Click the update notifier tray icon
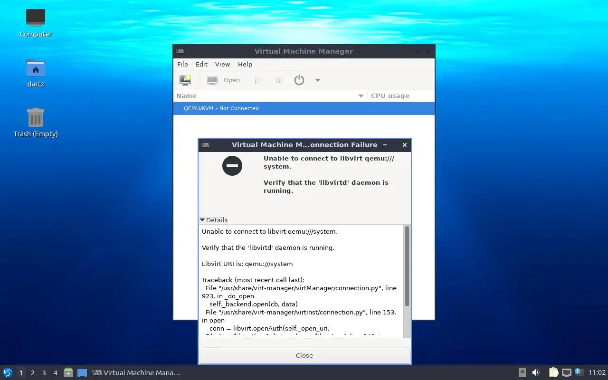608x380 pixels. tap(578, 372)
